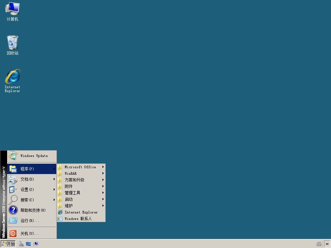Viewport: 331px width, 248px height.
Task: Launch Internet Explorer from the programs list
Action: (81, 212)
